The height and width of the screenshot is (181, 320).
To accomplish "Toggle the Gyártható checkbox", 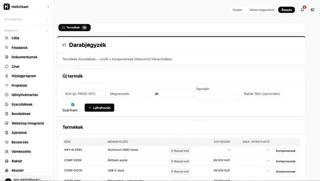I will (x=72, y=104).
